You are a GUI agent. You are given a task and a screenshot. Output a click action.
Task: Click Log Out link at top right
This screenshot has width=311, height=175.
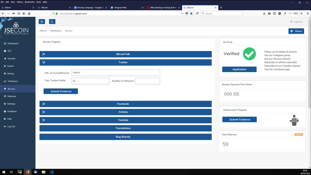[296, 22]
